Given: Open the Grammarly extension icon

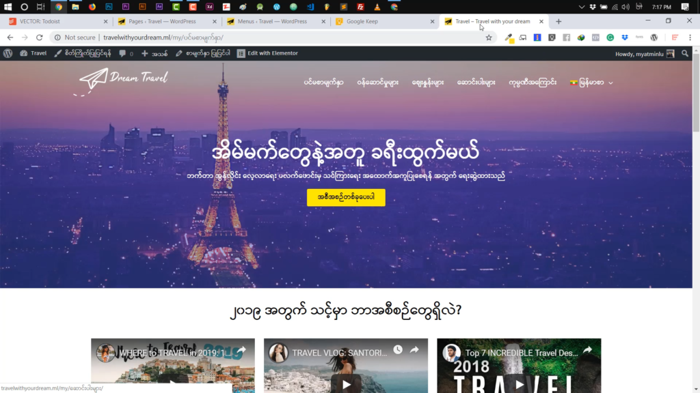Looking at the screenshot, I should pyautogui.click(x=610, y=38).
